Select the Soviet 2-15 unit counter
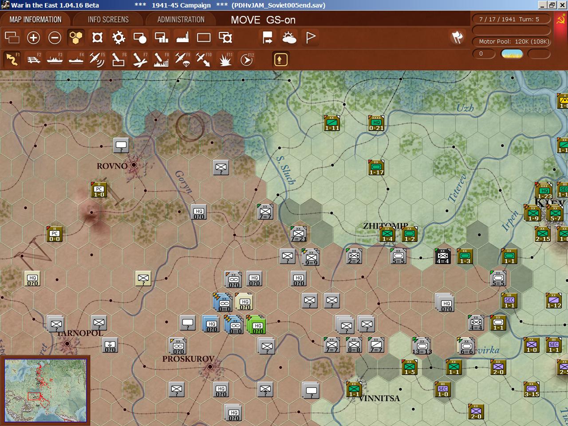This screenshot has width=568, height=426. pos(543,234)
